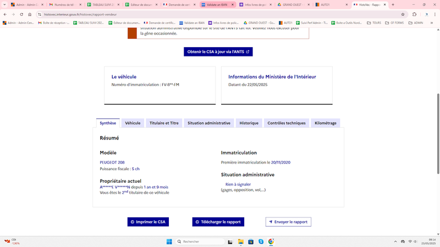View site information icon in address bar
Screen dimensions: 440x247
coord(40,14)
